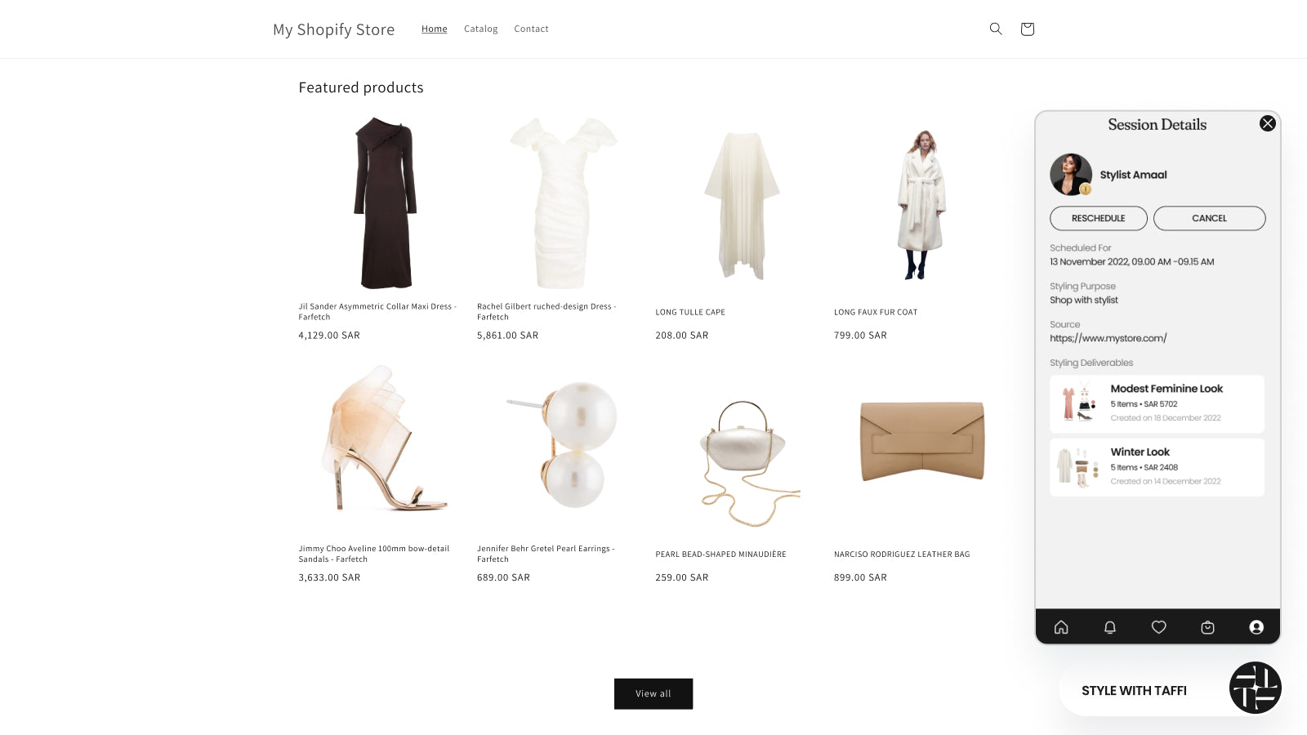This screenshot has width=1307, height=735.
Task: Open the shopping cart icon in header
Action: pyautogui.click(x=1027, y=29)
